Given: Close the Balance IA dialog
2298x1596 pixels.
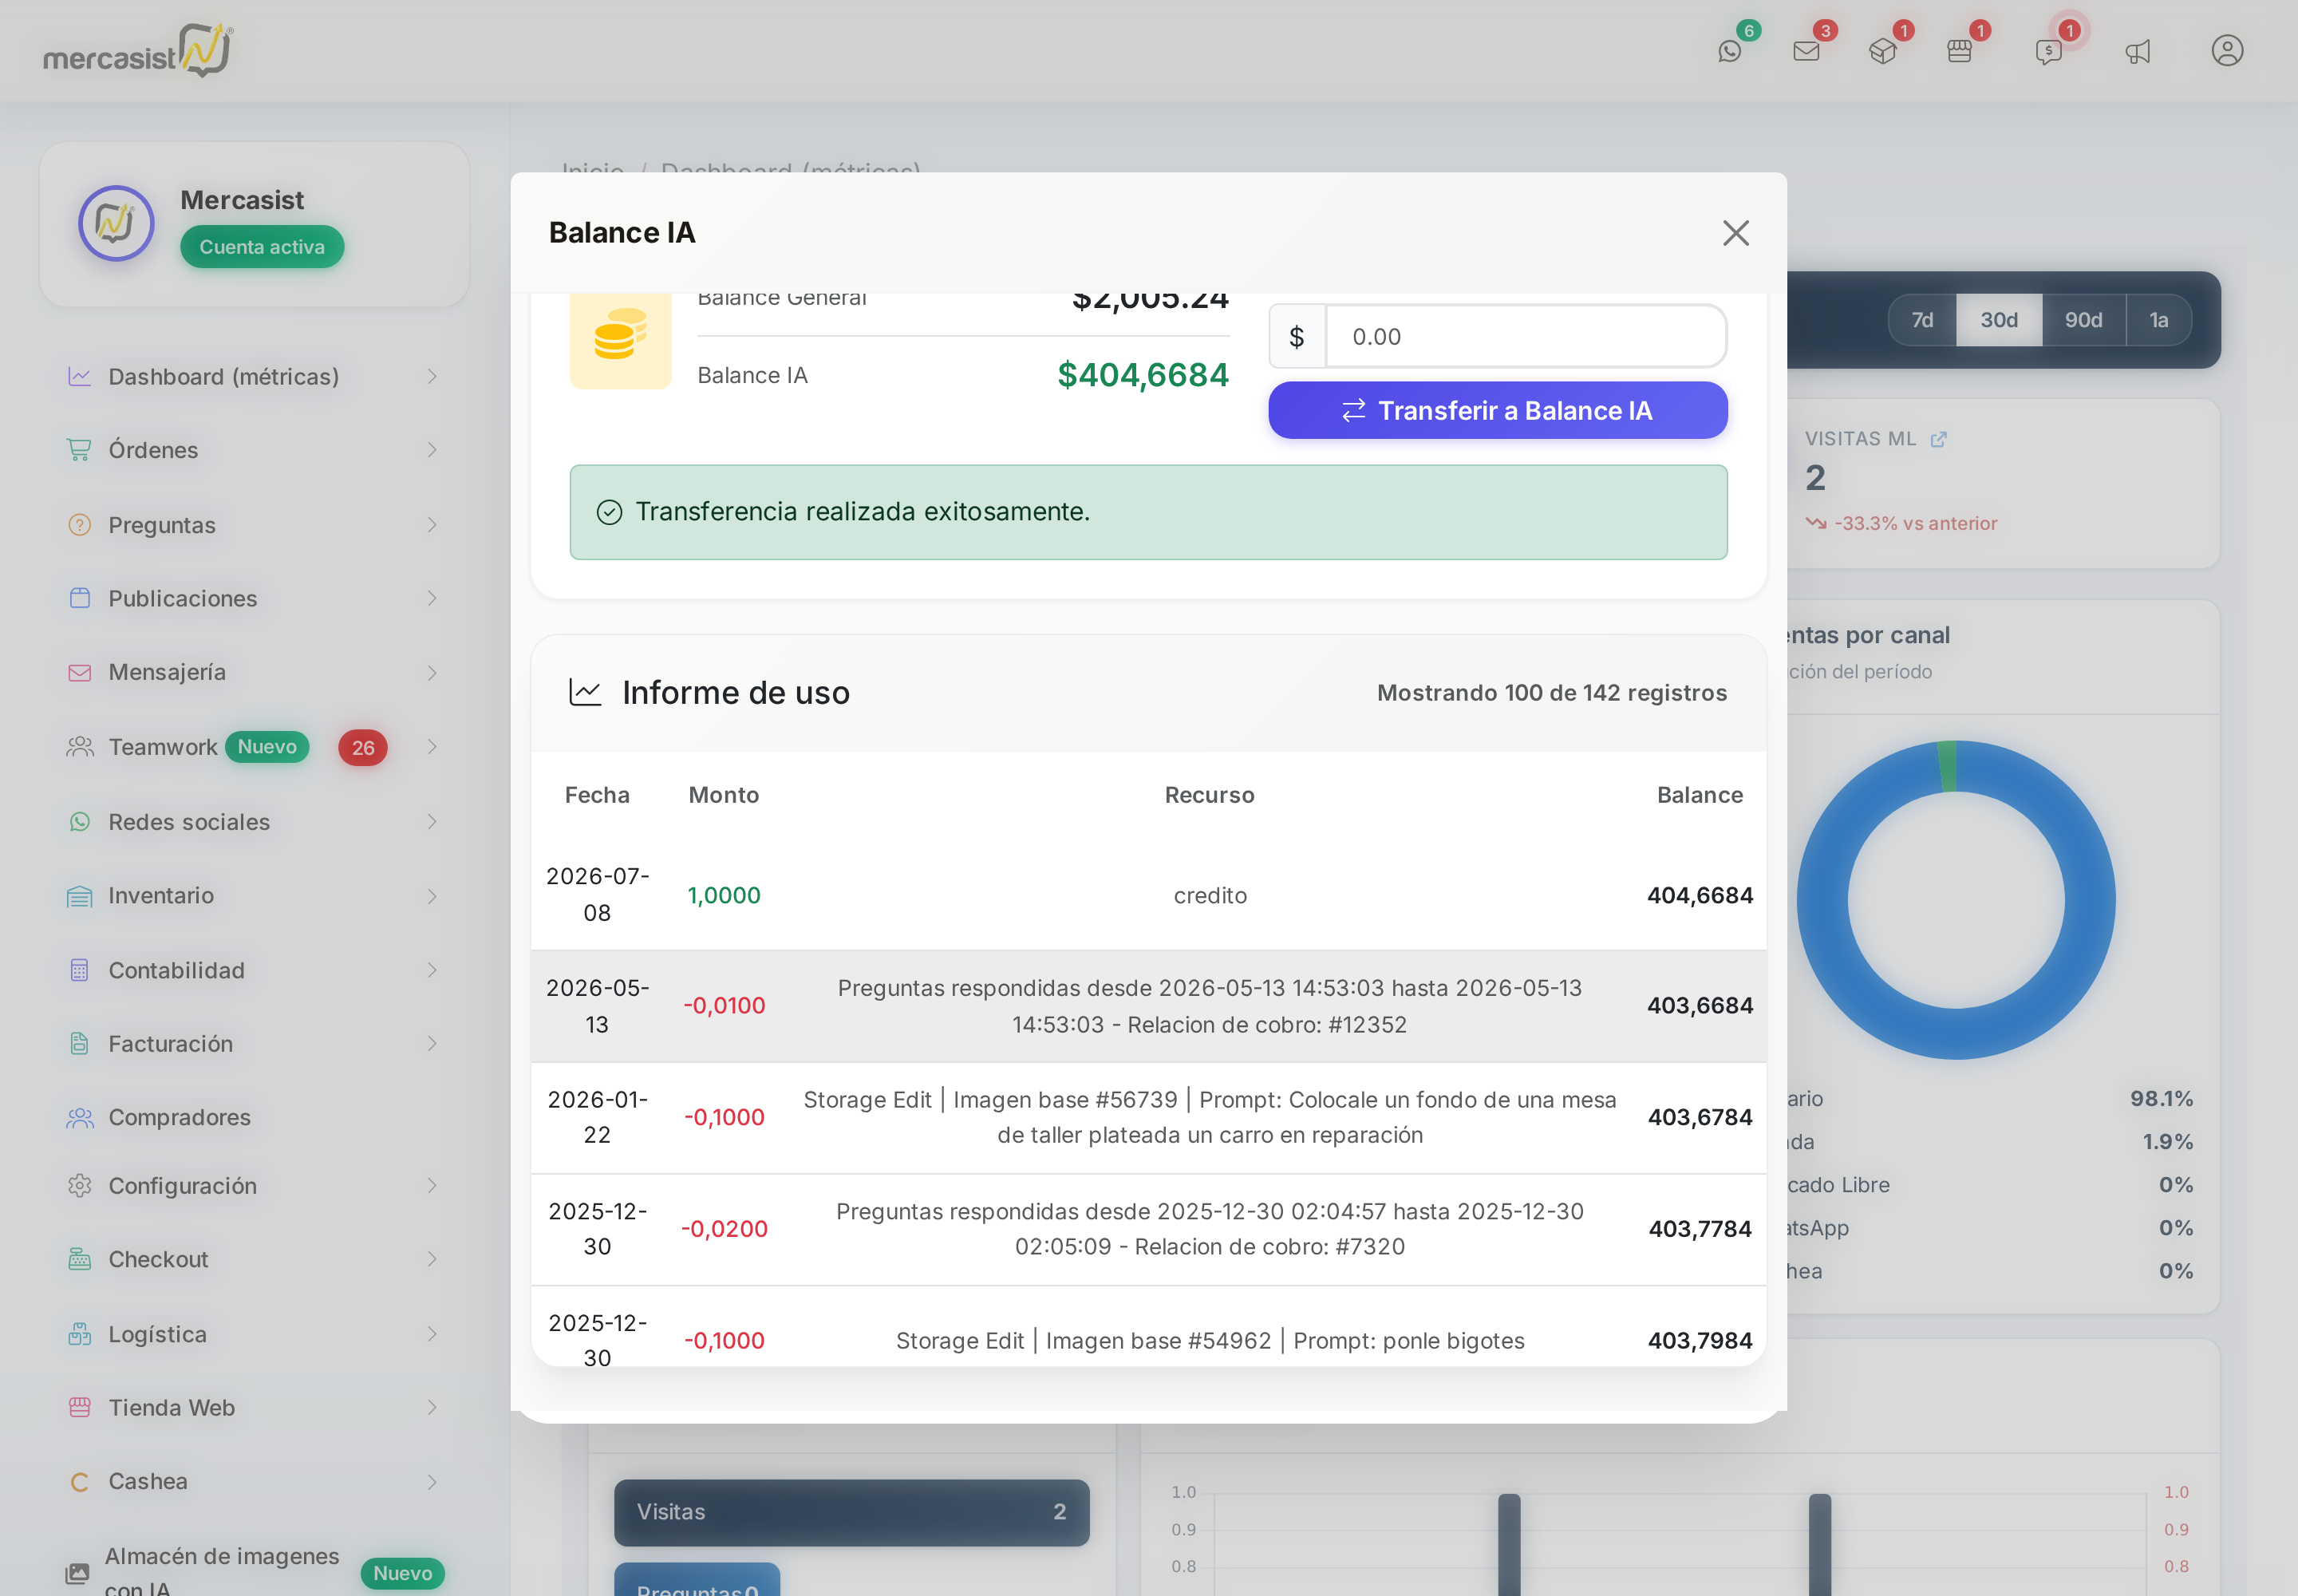Looking at the screenshot, I should point(1736,233).
